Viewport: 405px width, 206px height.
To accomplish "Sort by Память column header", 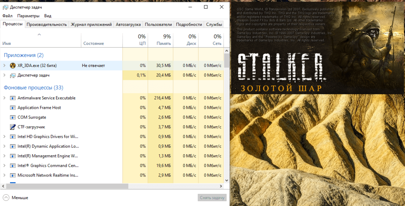I will [x=161, y=40].
